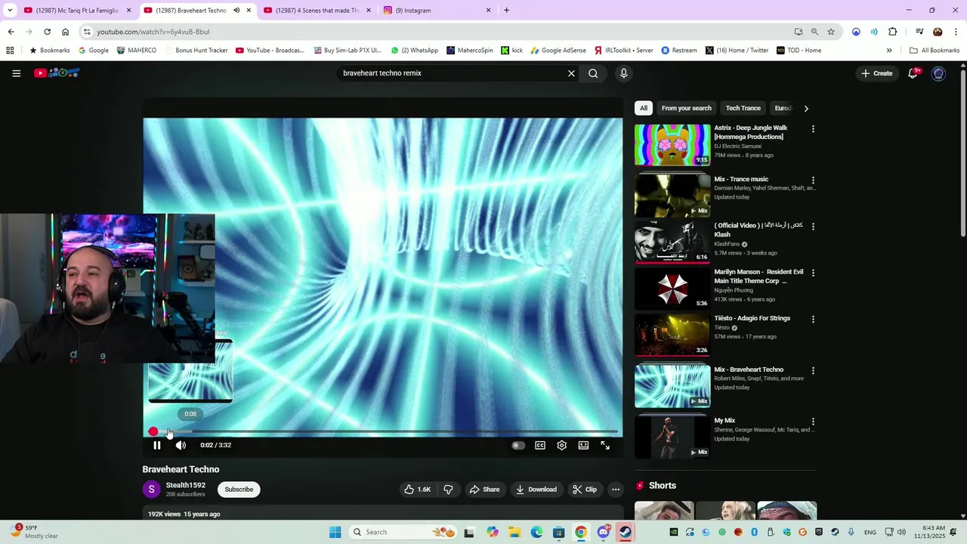
Task: Enter full screen video mode
Action: [605, 446]
